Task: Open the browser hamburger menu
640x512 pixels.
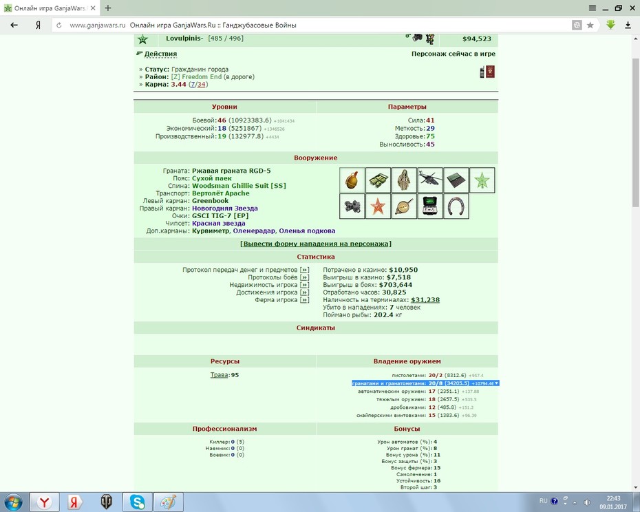Action: tap(593, 8)
